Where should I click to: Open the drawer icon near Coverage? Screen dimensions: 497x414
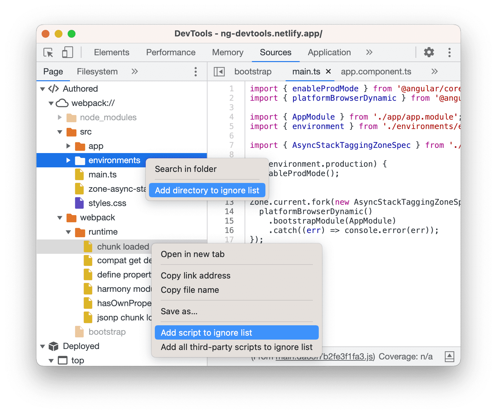click(x=450, y=356)
